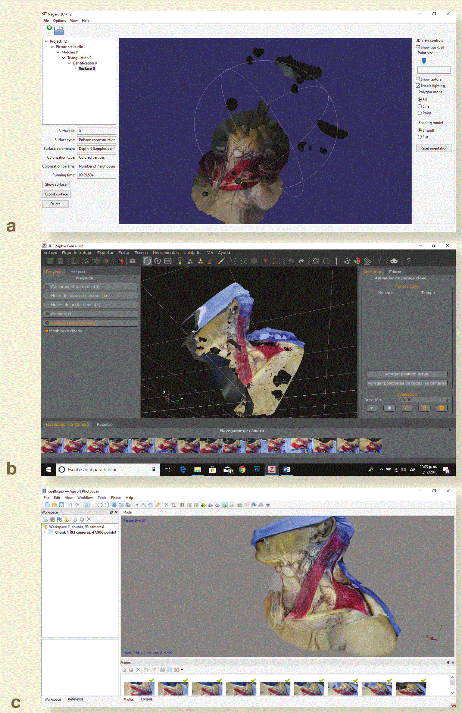Open Google Chrome from the Windows taskbar
462x713 pixels.
coord(242,470)
